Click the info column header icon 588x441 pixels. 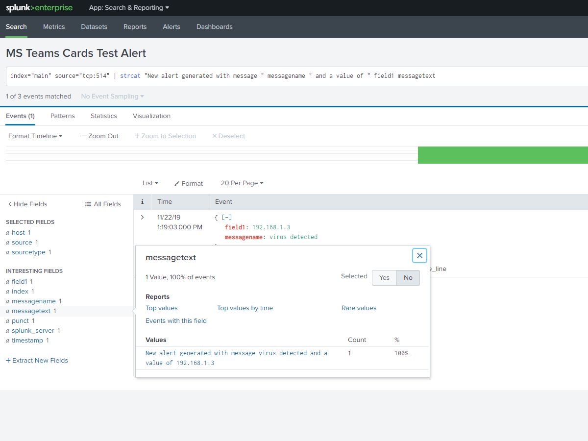[143, 202]
